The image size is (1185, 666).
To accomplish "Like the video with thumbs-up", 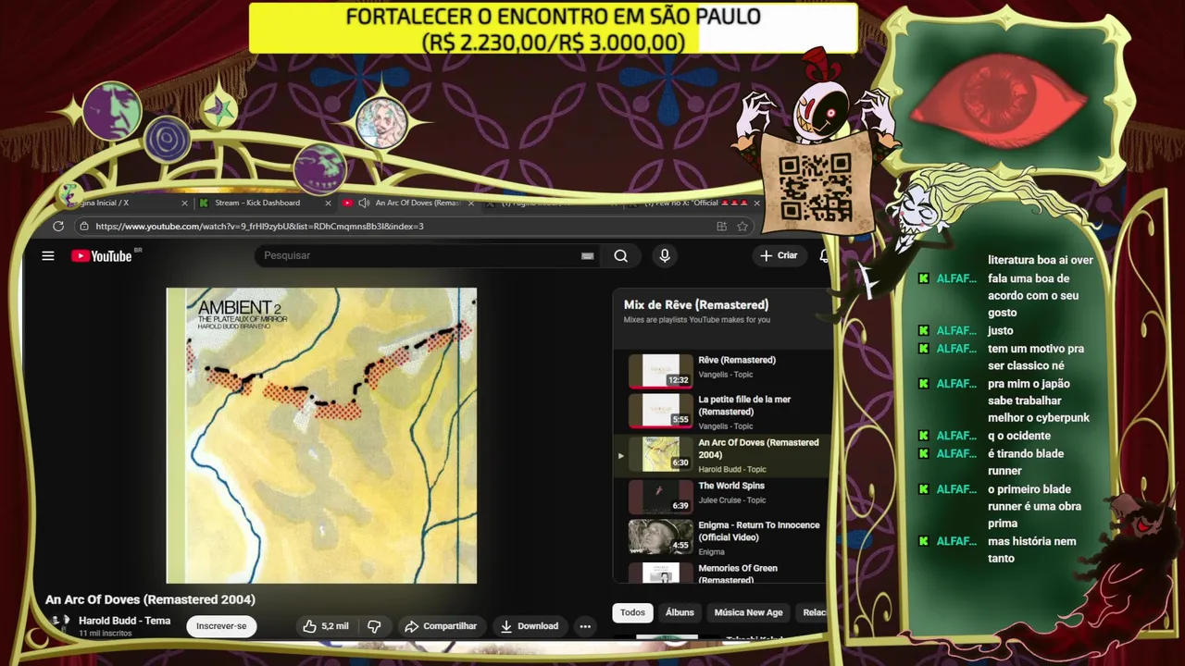I will [x=325, y=626].
